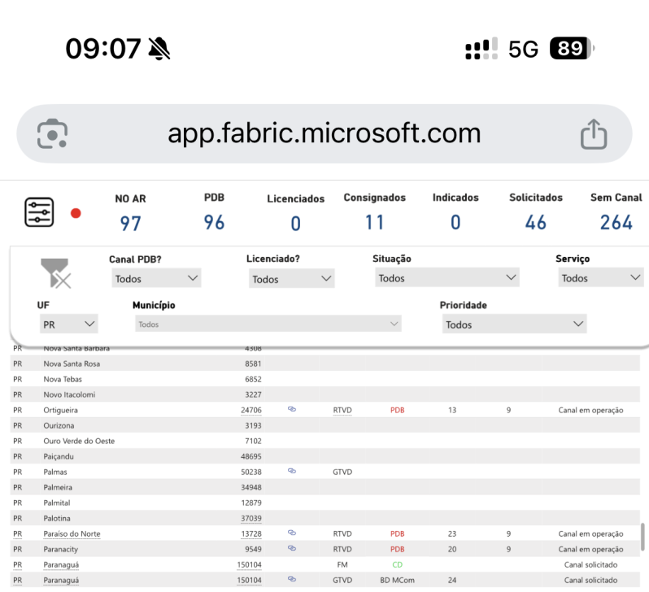Open the Licenciado? dropdown

pyautogui.click(x=291, y=279)
